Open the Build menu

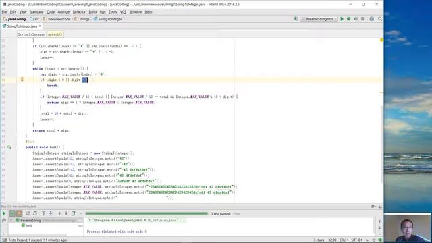(x=92, y=12)
